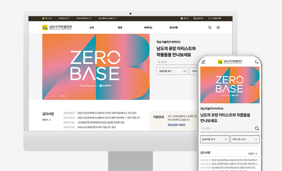This screenshot has height=171, width=282.
Task: Open the 2024.08.30 notice on desktop
Action: pos(102,118)
